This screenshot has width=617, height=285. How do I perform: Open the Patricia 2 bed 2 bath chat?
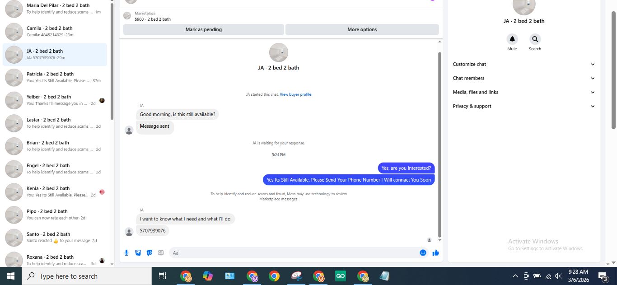(55, 77)
